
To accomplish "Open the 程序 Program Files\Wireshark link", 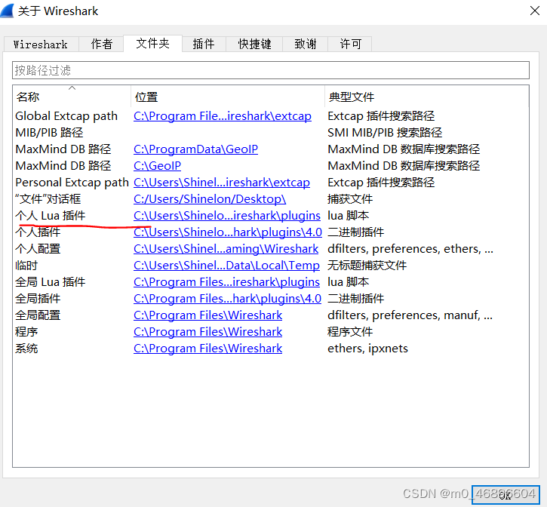I will coord(207,331).
